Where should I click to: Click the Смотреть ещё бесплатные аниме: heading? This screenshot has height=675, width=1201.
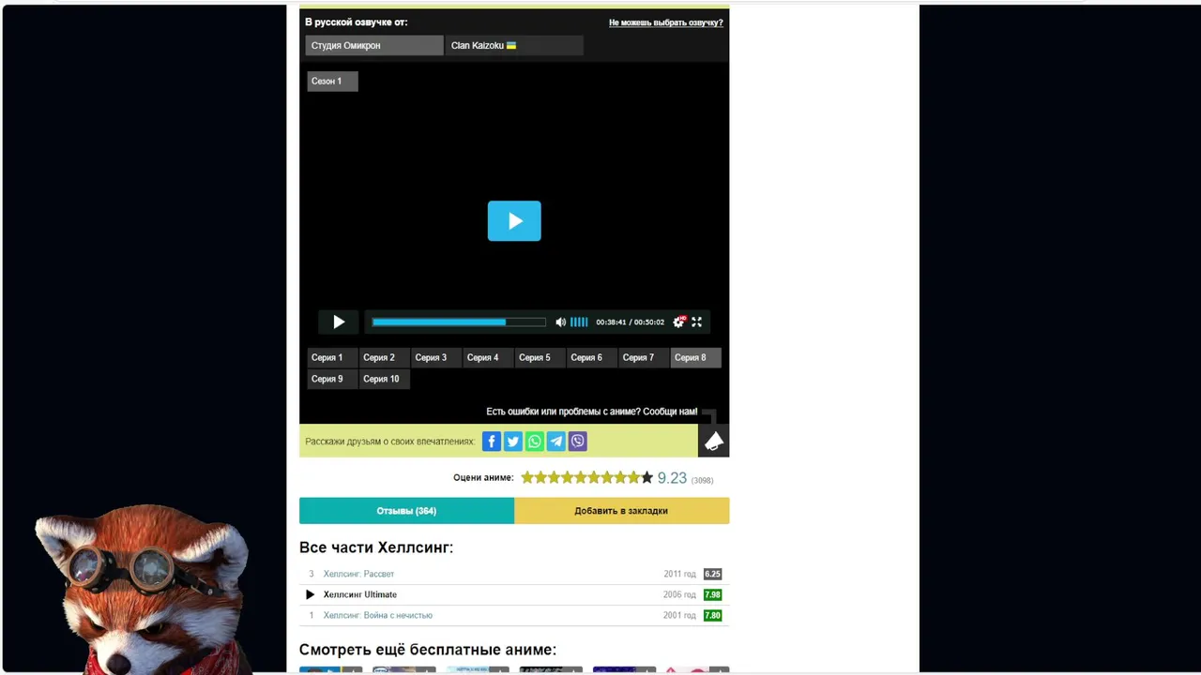[x=428, y=650]
